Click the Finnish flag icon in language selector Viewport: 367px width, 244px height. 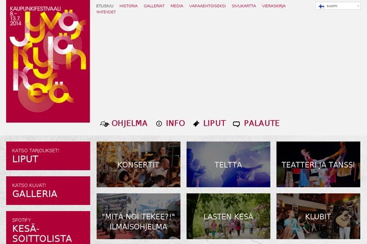(321, 6)
